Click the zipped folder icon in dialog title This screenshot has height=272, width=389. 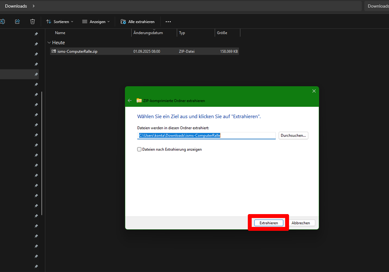click(x=139, y=101)
